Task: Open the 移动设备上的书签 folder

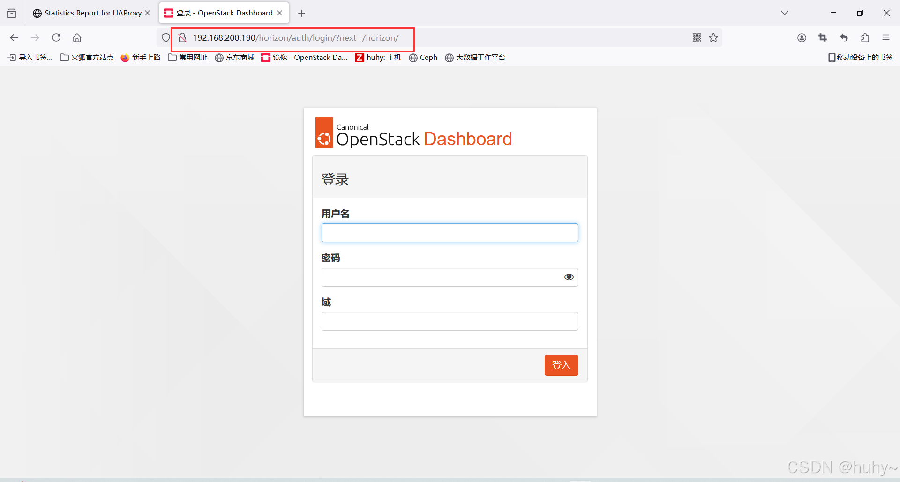Action: (861, 58)
